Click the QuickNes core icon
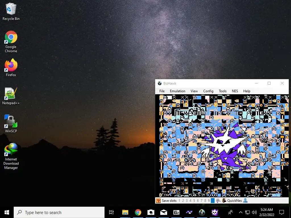The height and width of the screenshot is (218, 291). click(x=224, y=201)
